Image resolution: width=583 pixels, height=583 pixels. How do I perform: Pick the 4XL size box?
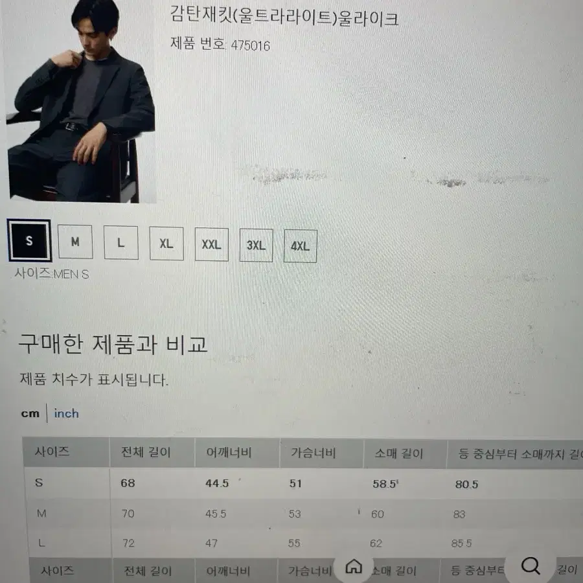click(x=301, y=246)
